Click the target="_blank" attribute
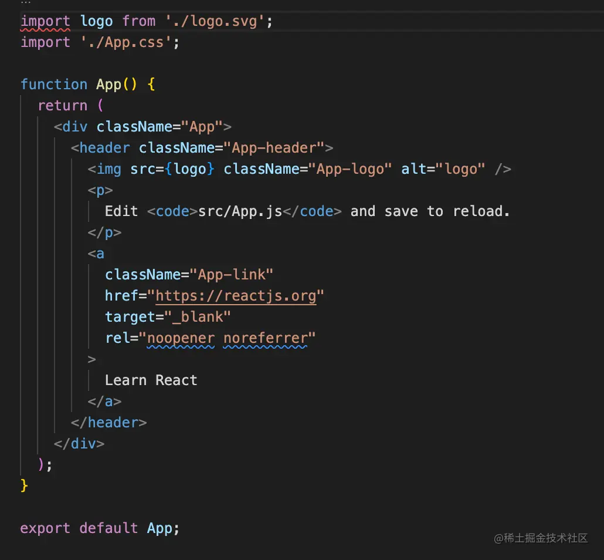 click(x=168, y=317)
